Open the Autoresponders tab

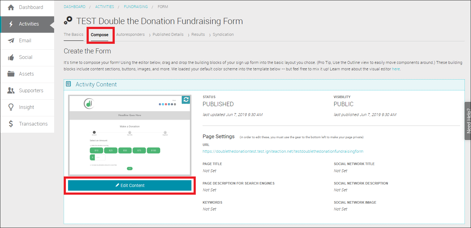[131, 35]
